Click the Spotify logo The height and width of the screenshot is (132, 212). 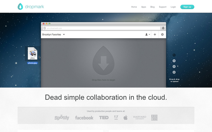click(62, 117)
